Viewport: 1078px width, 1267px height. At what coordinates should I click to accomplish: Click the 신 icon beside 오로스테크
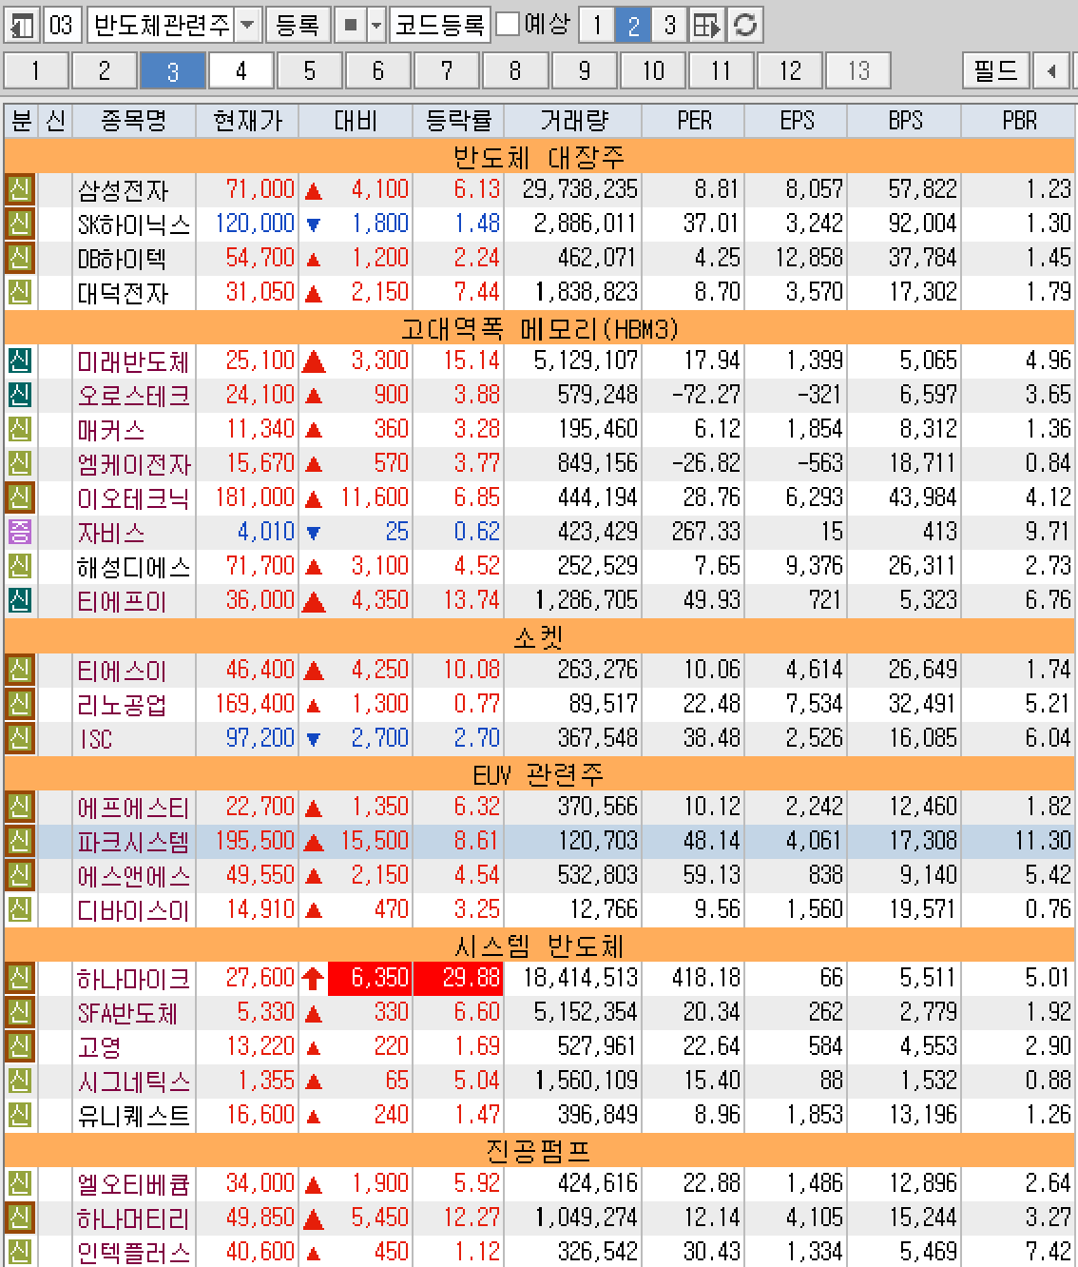[20, 395]
